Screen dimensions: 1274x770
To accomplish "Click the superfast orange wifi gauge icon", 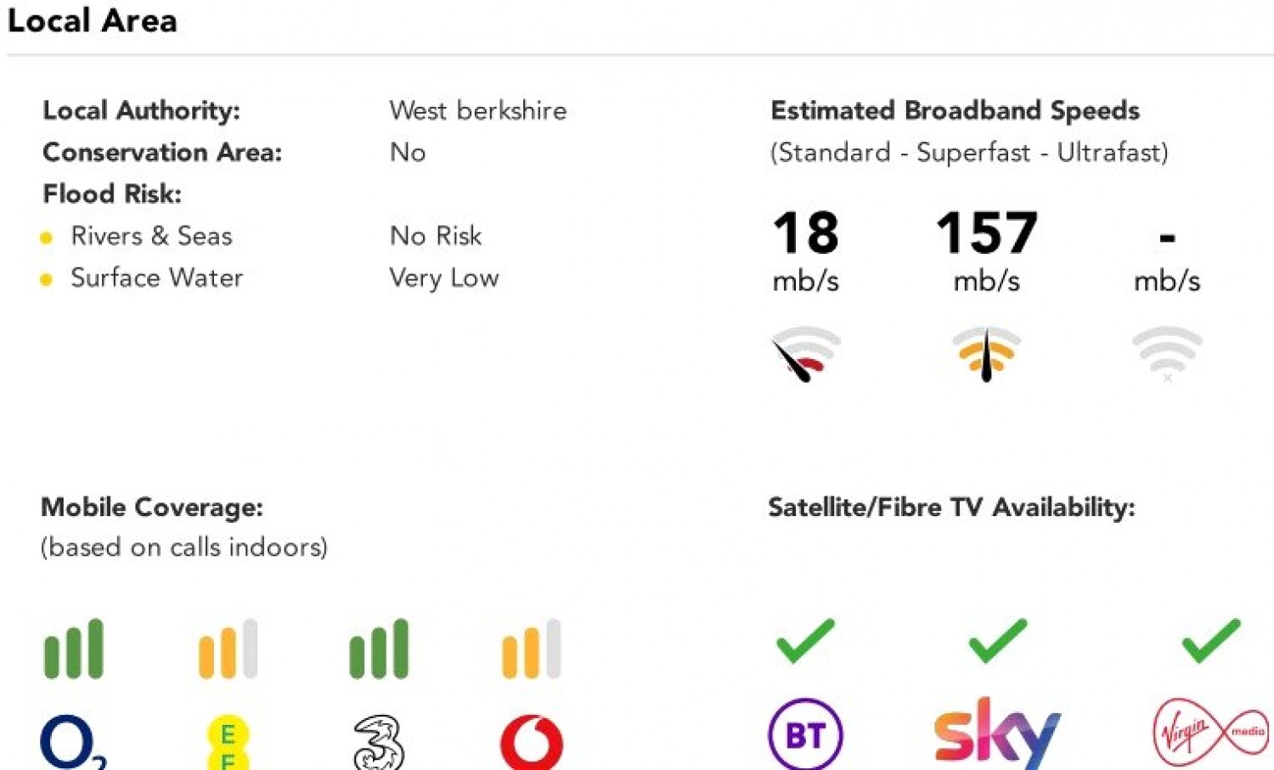I will (x=986, y=354).
